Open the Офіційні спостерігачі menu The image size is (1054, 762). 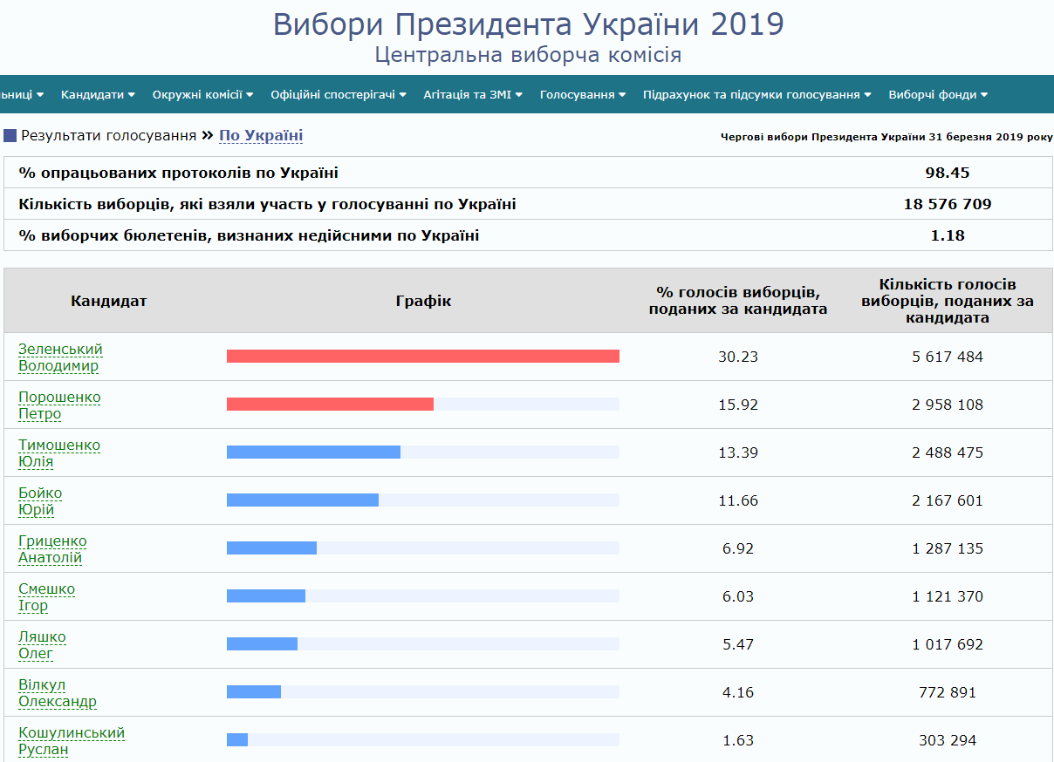pos(338,95)
